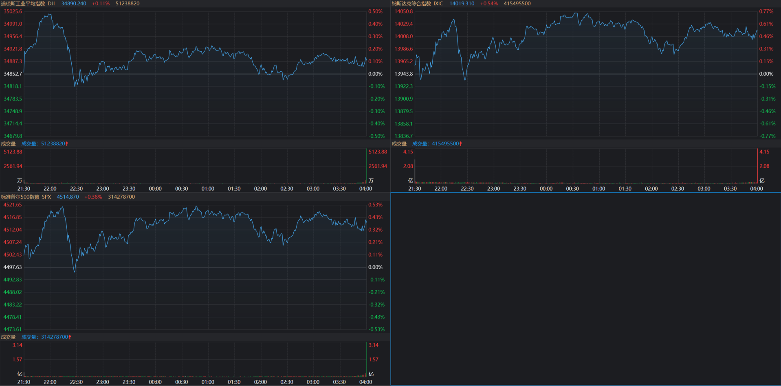The image size is (781, 386).
Task: Click the SPX lowest price label 4473.61
Action: [x=13, y=329]
